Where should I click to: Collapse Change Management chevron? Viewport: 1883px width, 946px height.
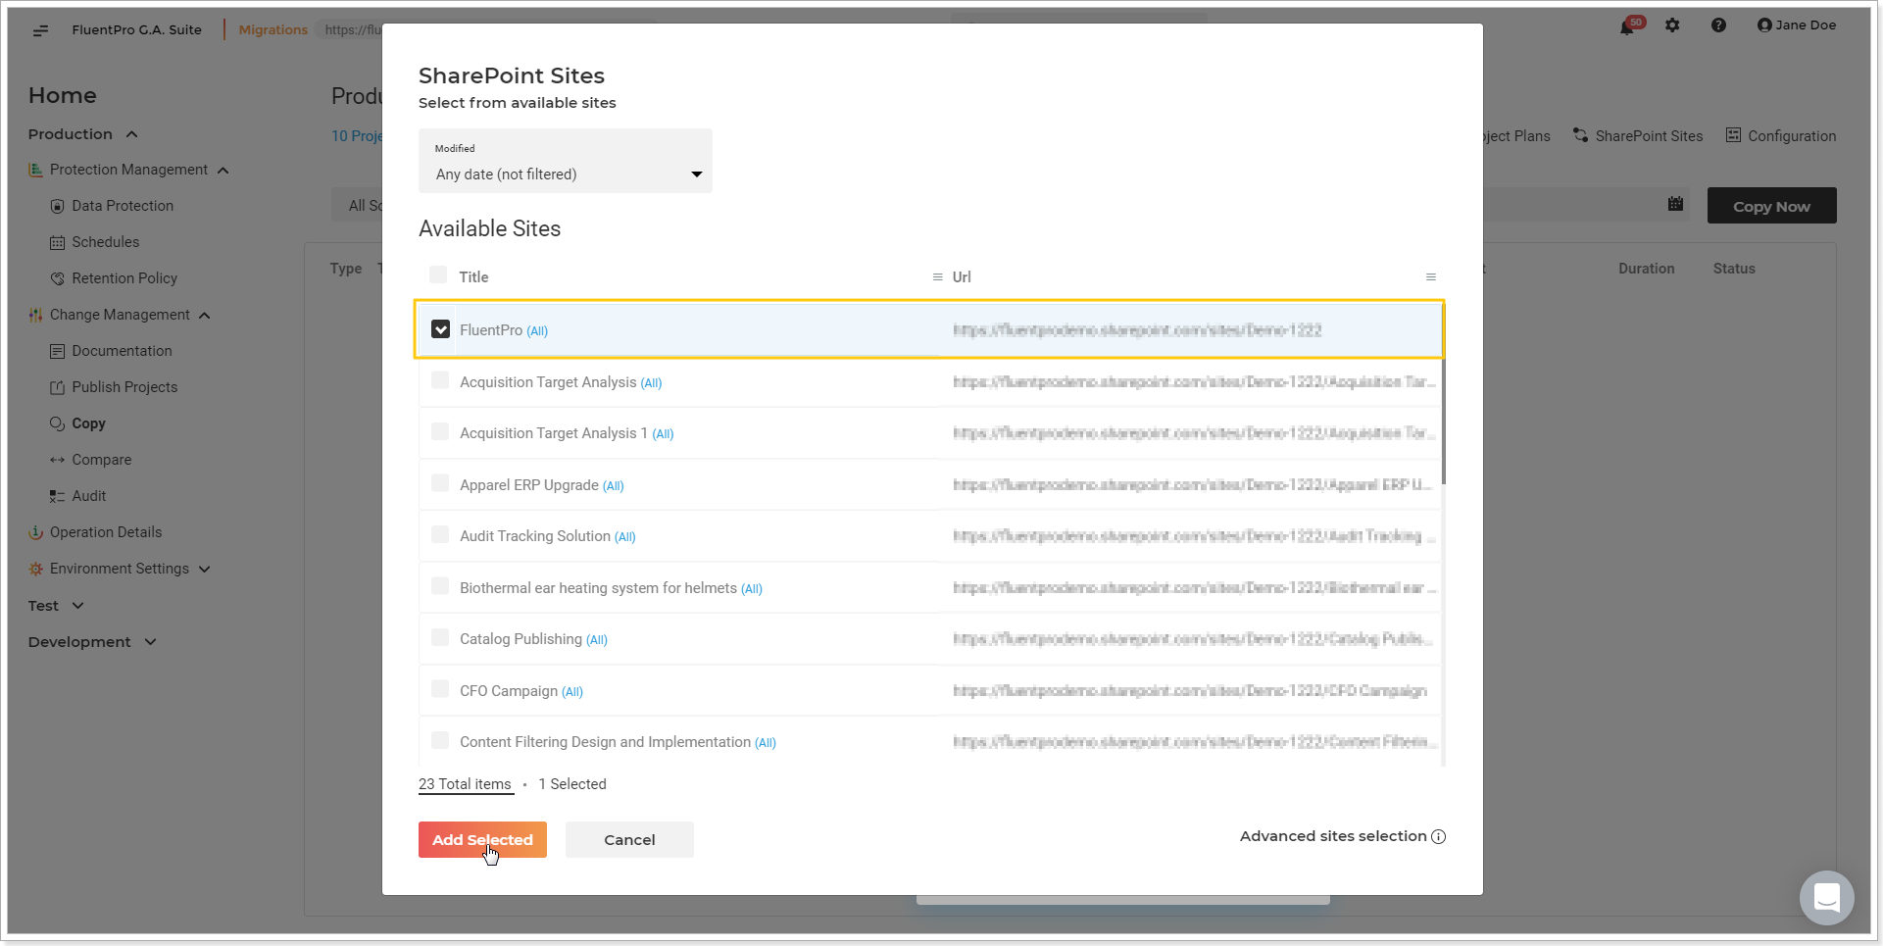pos(205,316)
